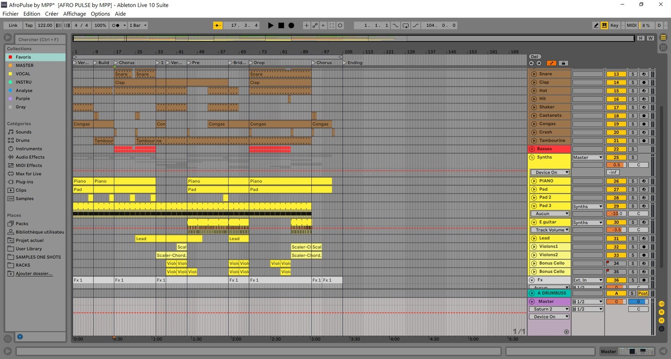The image size is (671, 359).
Task: Enable Draw Mode pencil button
Action: point(596,25)
